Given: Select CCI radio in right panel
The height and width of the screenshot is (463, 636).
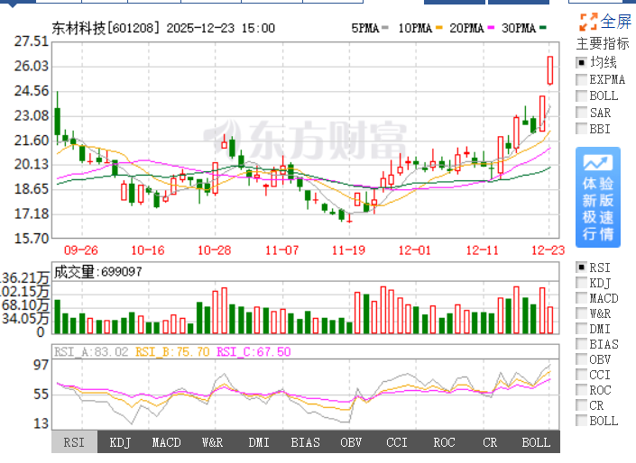Looking at the screenshot, I should (x=581, y=375).
